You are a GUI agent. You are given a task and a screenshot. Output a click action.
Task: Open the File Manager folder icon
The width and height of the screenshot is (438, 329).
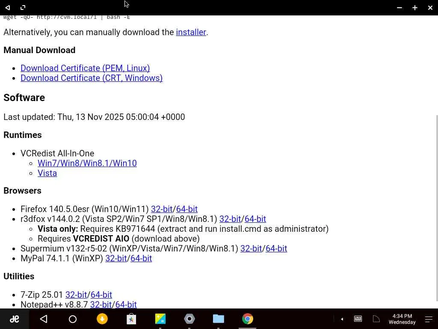[x=219, y=319]
